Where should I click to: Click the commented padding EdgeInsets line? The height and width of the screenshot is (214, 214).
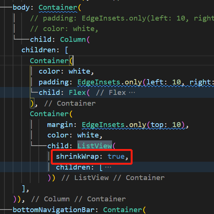coord(122,18)
